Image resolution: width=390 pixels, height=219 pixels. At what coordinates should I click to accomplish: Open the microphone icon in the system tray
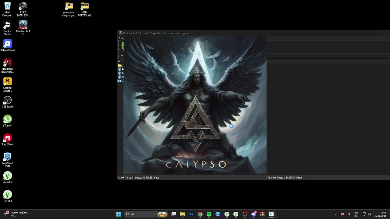pos(349,214)
